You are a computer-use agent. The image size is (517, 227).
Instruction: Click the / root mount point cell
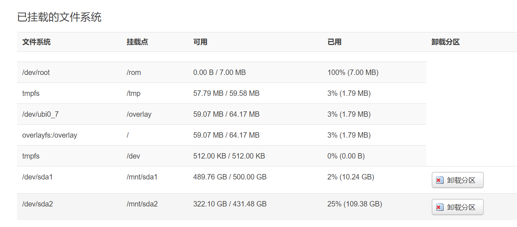click(x=128, y=135)
